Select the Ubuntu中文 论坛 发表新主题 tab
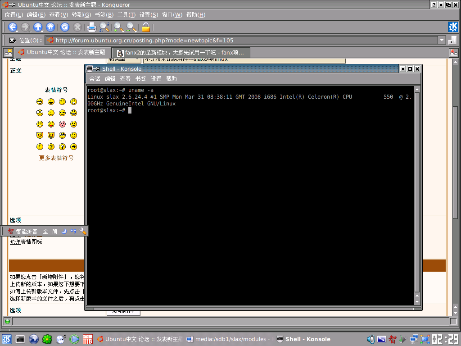 [63, 52]
